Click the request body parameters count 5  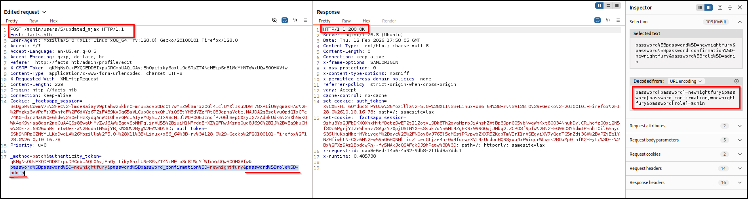(x=725, y=140)
